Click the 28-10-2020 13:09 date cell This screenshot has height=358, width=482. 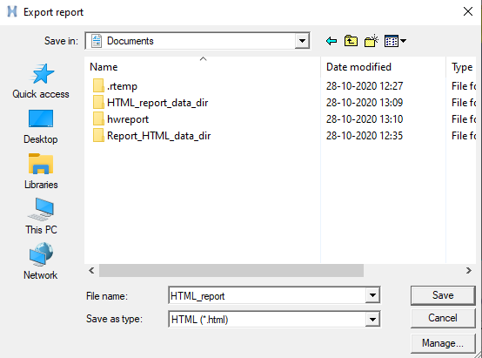pos(365,103)
